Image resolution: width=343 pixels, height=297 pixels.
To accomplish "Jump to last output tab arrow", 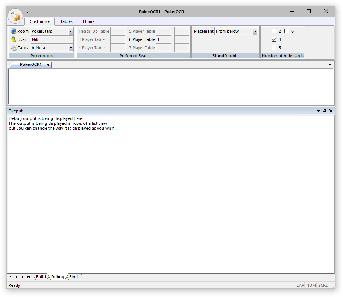I will pyautogui.click(x=29, y=277).
